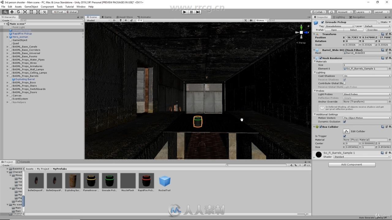Toggle scene audio in Scene view
The width and height of the screenshot is (392, 220).
click(x=125, y=20)
